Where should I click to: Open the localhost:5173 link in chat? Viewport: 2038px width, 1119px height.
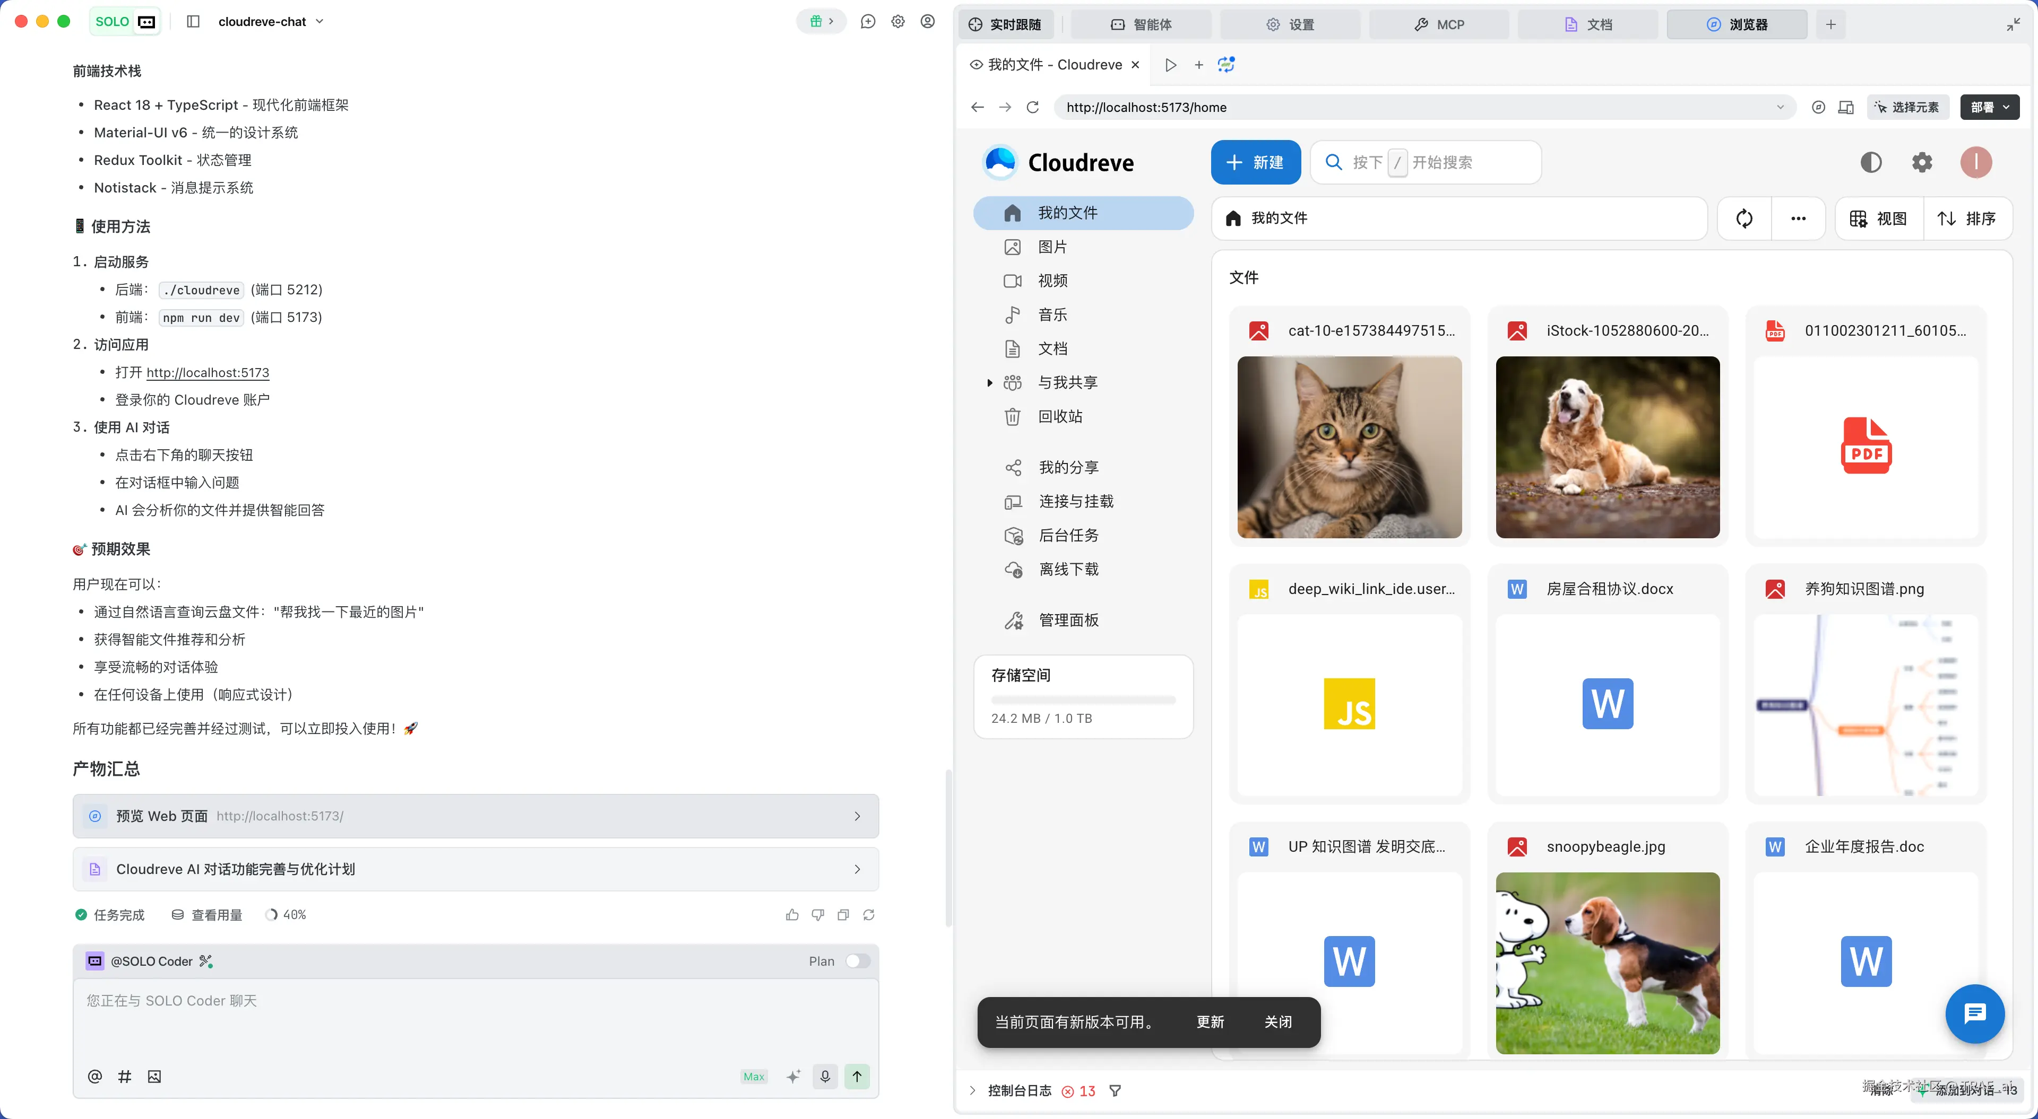point(208,372)
